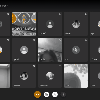100x100 pixels.
Task: Open three-dot options on the Angsutorn tile
Action: coord(60,66)
